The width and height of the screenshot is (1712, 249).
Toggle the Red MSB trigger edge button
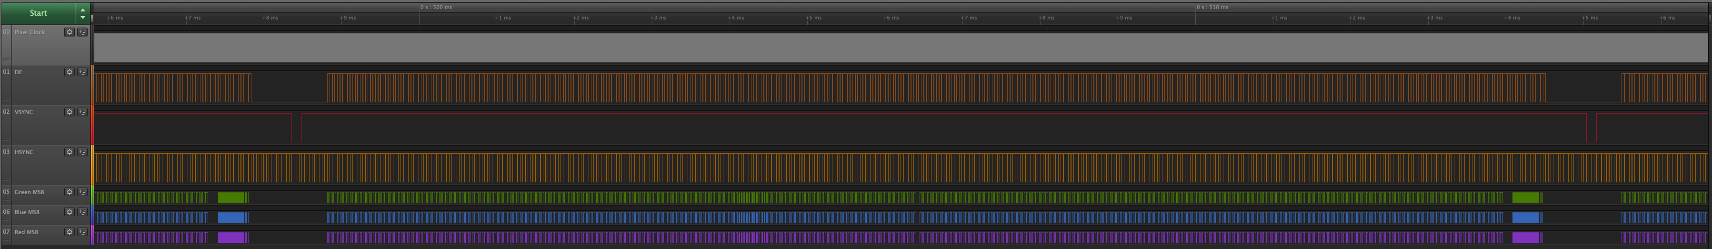82,232
